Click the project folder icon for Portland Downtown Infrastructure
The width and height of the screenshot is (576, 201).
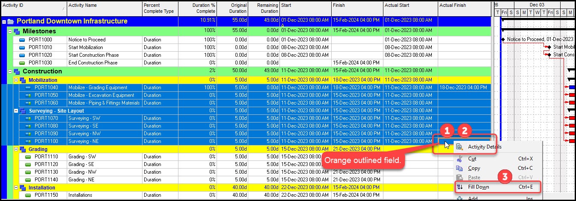11,21
